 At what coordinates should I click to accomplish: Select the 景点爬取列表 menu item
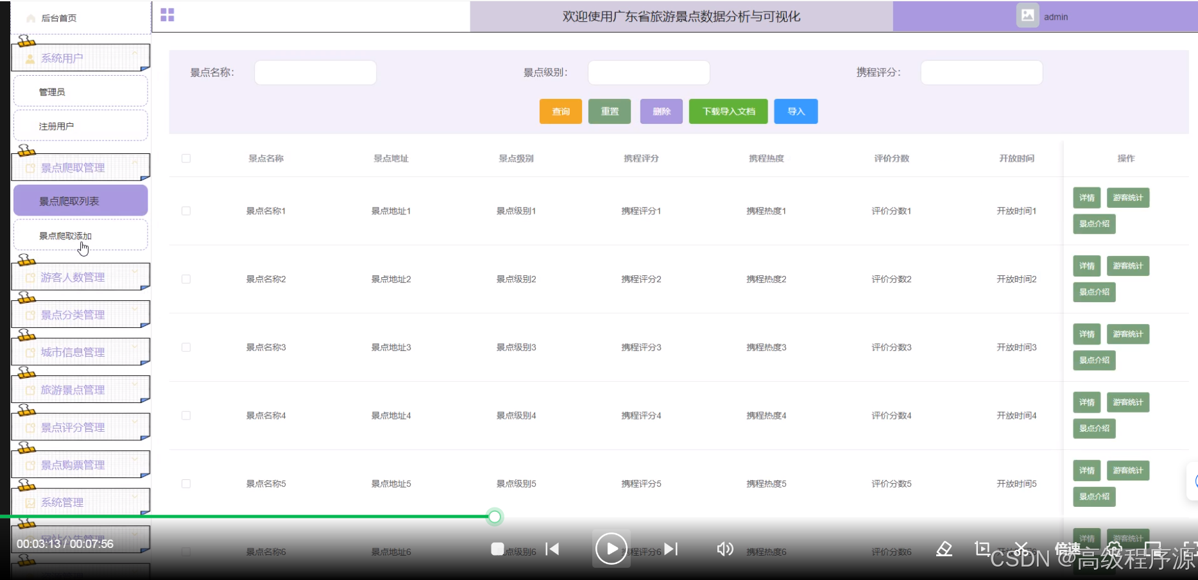point(81,201)
